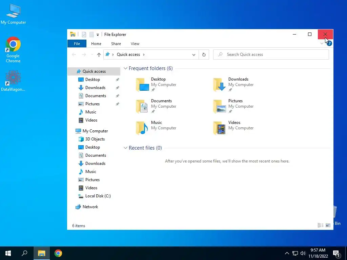
Task: Click the File Explorer taskbar button
Action: tap(41, 253)
